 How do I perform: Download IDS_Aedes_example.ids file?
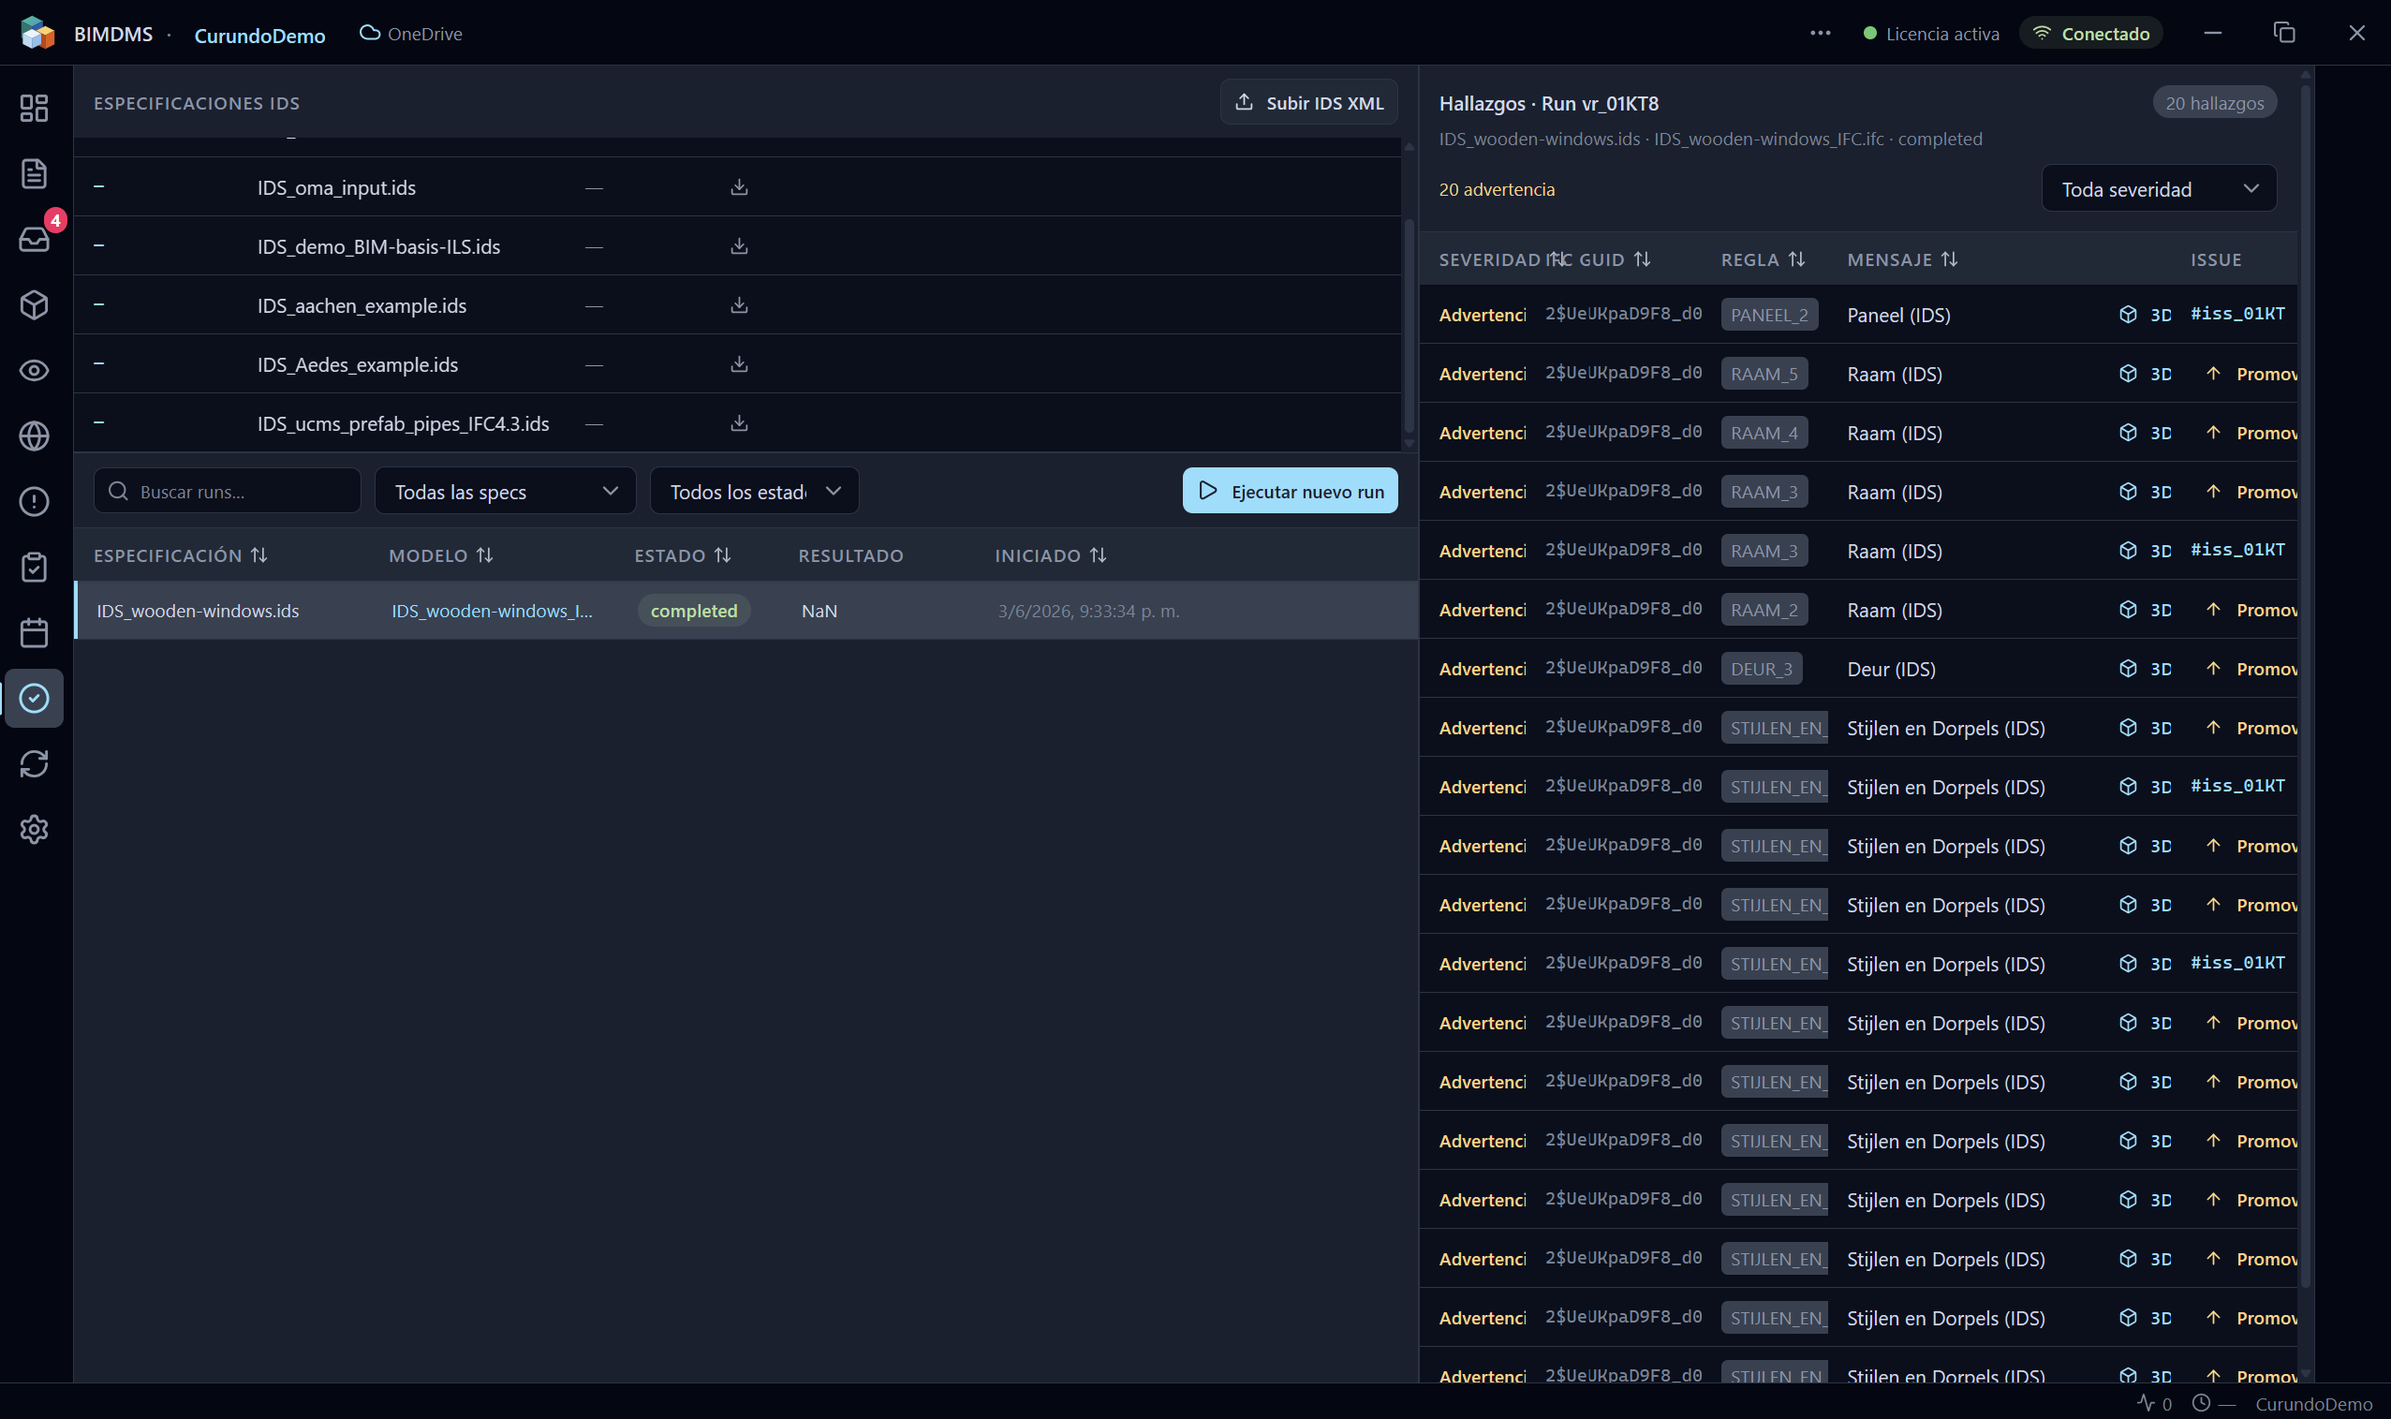pyautogui.click(x=739, y=364)
